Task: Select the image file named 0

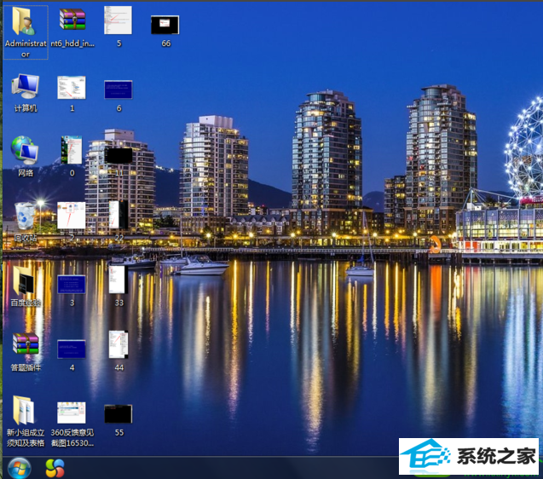Action: tap(72, 150)
